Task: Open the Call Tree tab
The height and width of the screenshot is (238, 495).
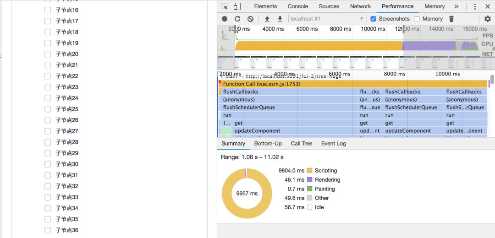Action: [x=302, y=143]
